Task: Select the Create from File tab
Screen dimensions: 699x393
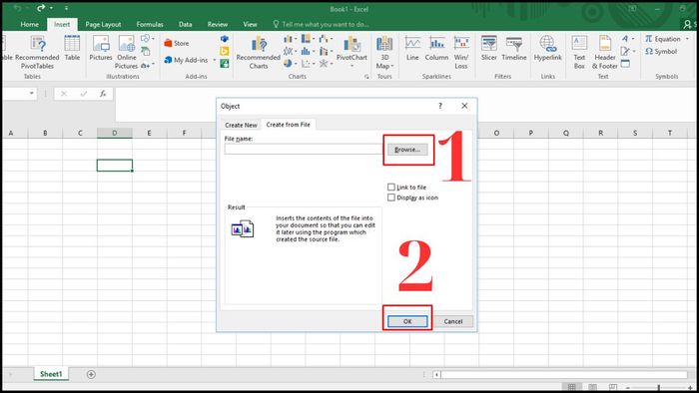Action: pos(288,125)
